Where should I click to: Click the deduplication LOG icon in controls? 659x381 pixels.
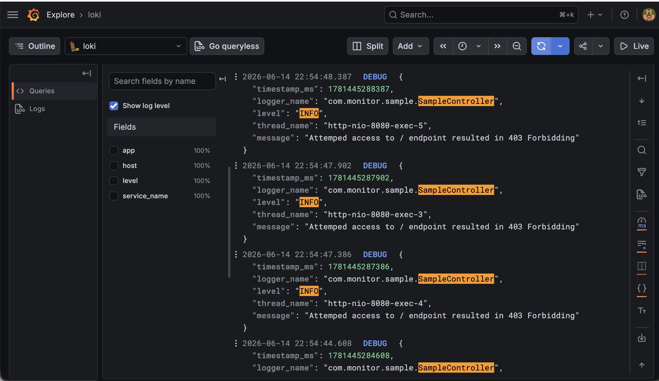coord(642,194)
